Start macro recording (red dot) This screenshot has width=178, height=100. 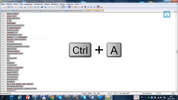pos(82,7)
